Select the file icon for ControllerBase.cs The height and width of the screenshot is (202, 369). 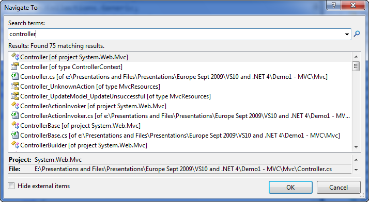click(15, 136)
